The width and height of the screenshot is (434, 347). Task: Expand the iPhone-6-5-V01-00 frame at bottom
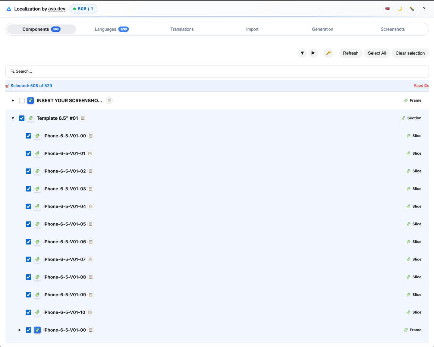point(20,330)
